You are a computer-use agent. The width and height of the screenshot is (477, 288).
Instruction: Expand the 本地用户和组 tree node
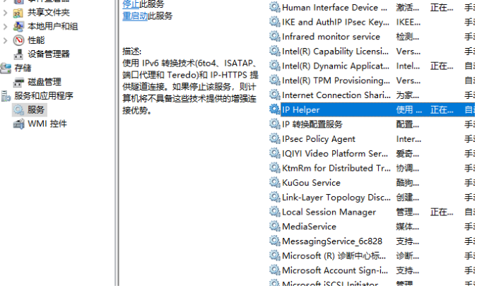tap(6, 26)
